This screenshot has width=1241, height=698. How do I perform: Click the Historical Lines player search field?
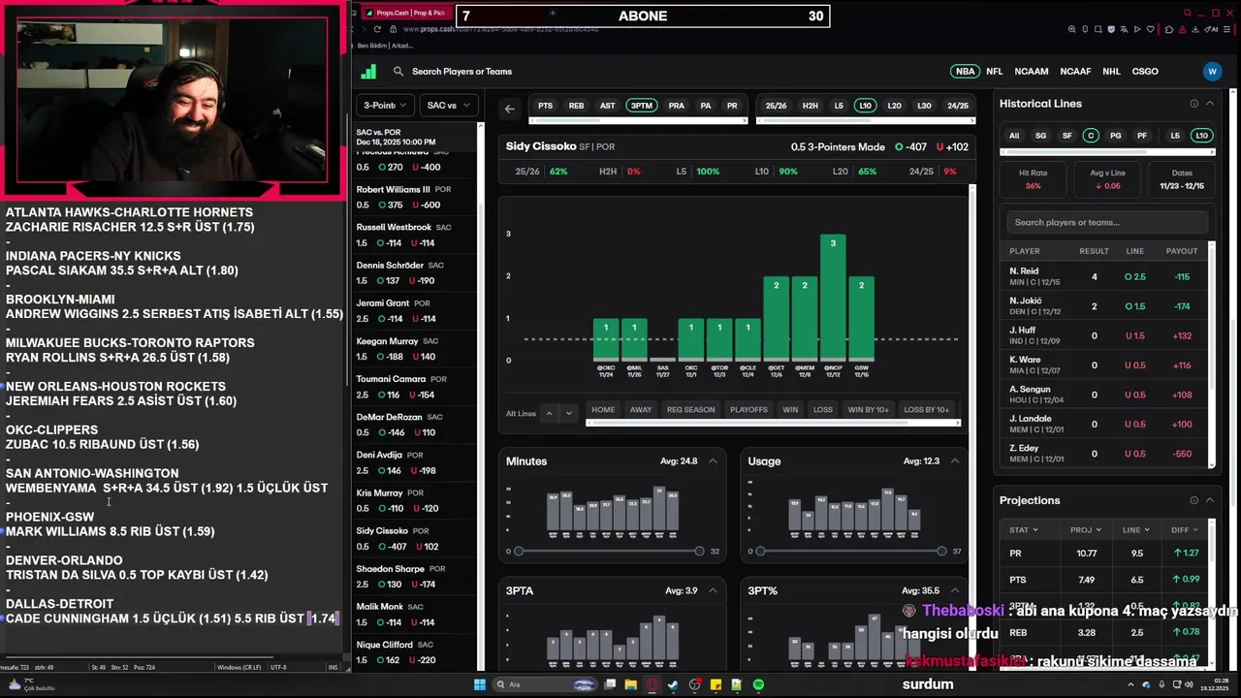click(x=1107, y=222)
